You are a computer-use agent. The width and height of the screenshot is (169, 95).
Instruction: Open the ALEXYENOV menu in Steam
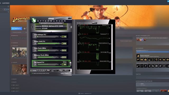(6, 3)
